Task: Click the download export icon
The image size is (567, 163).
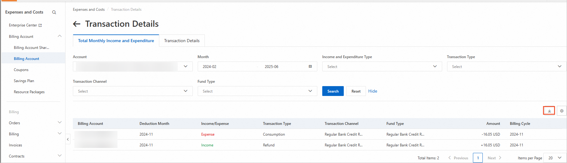Action: tap(549, 111)
